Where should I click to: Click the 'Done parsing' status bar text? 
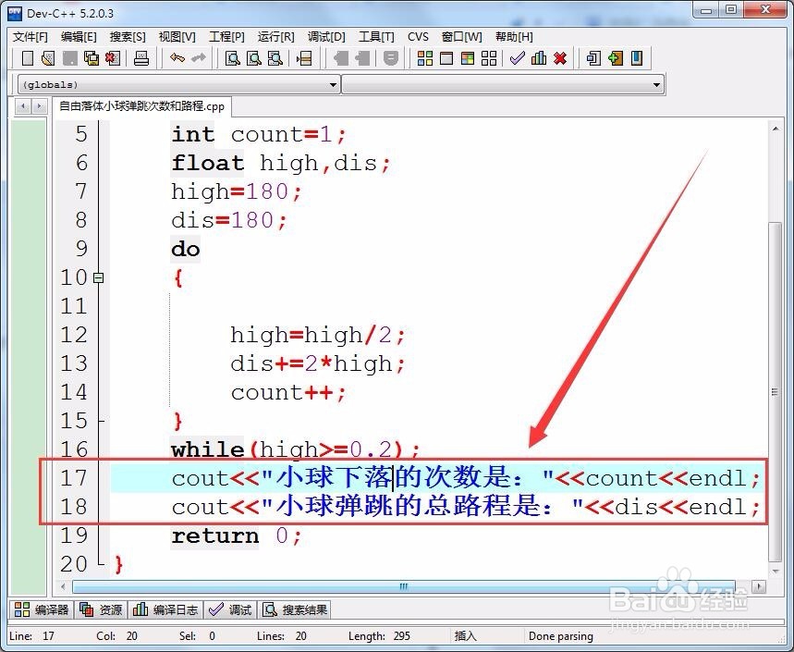(x=560, y=635)
